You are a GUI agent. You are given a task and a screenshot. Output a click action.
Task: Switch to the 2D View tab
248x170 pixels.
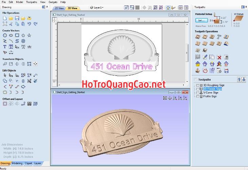tap(59, 8)
